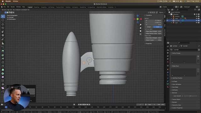Image resolution: width=201 pixels, height=113 pixels.
Task: Select the Select Box tool
Action: click(3, 16)
